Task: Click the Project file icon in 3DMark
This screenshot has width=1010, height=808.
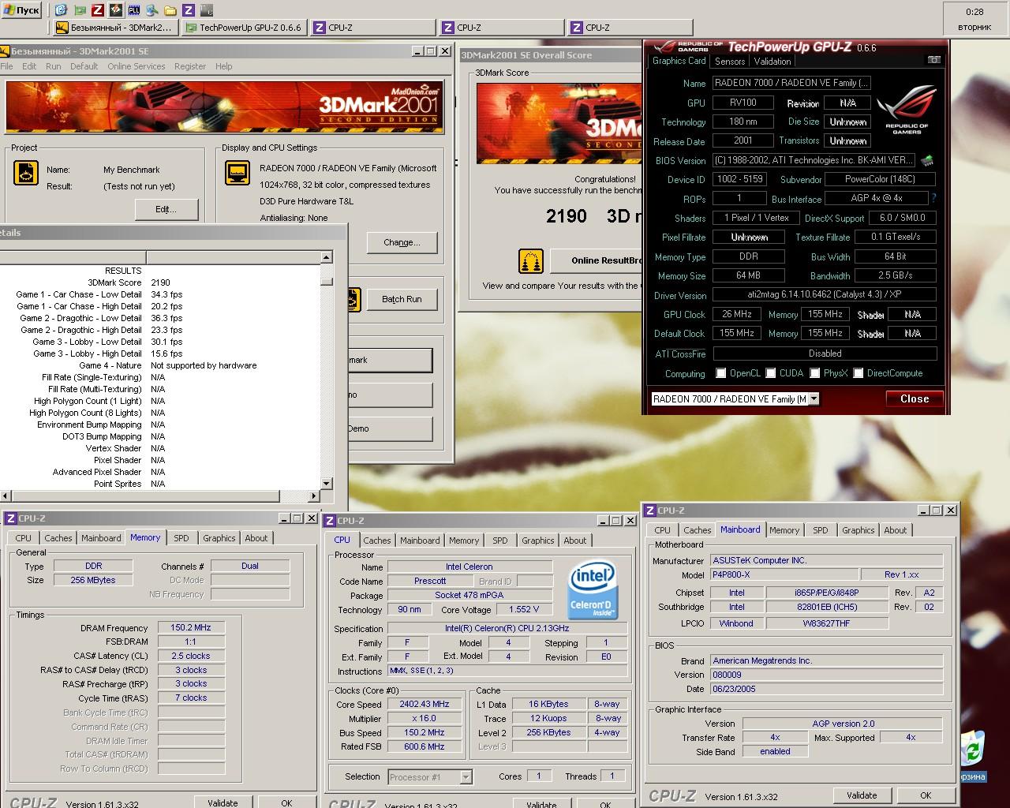Action: [26, 173]
